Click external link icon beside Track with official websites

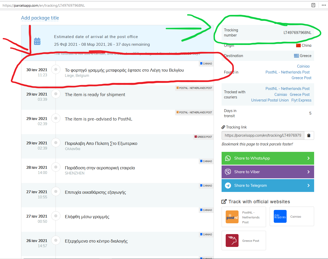[x=224, y=202]
